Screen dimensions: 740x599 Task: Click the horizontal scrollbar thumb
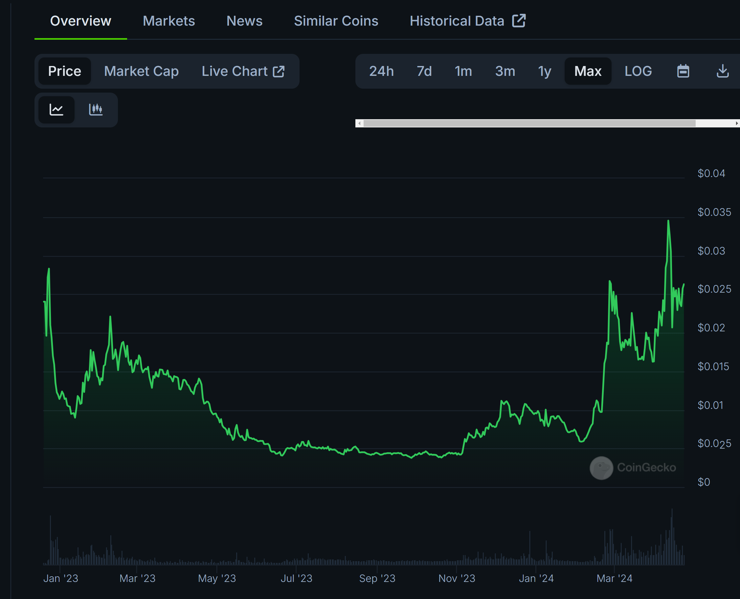529,123
